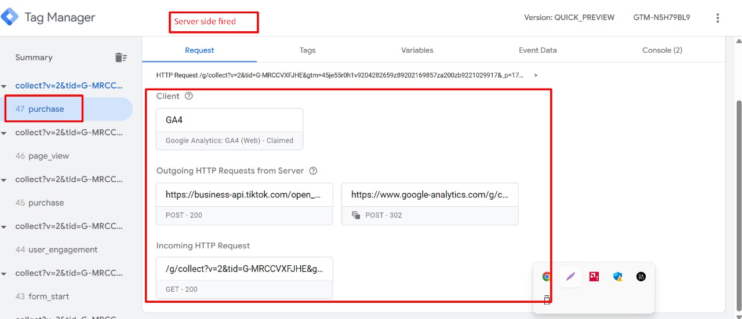Viewport: 742px width, 319px height.
Task: Click the Chrome icon in tray popup
Action: coord(547,277)
